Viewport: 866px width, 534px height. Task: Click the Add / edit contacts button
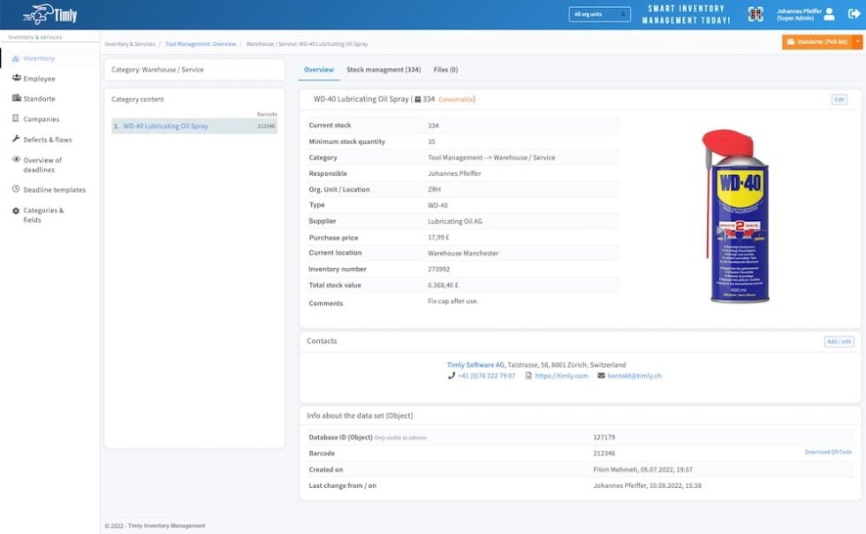pos(839,341)
